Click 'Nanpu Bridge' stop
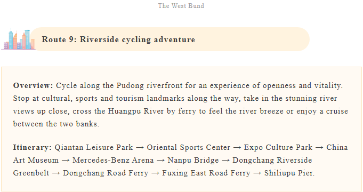 pos(193,160)
